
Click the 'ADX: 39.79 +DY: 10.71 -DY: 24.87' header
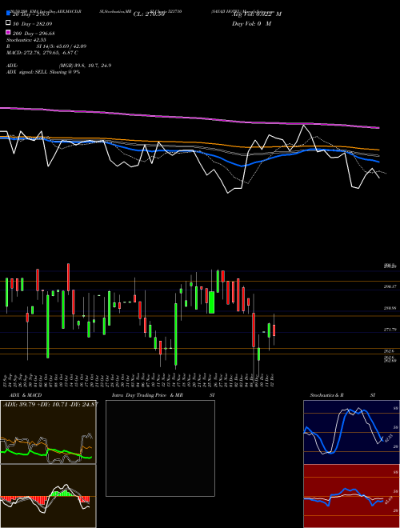[x=50, y=404]
